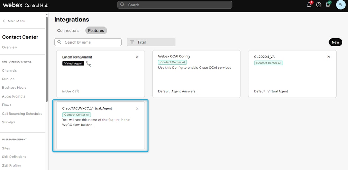Click Contact Center AI tag on Webex CCAI Config

point(172,62)
